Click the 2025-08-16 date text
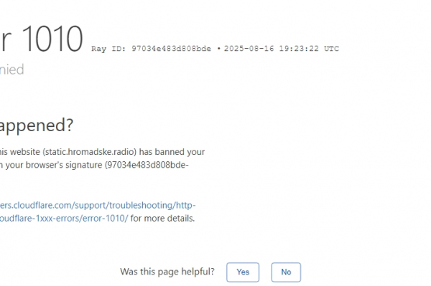 249,49
